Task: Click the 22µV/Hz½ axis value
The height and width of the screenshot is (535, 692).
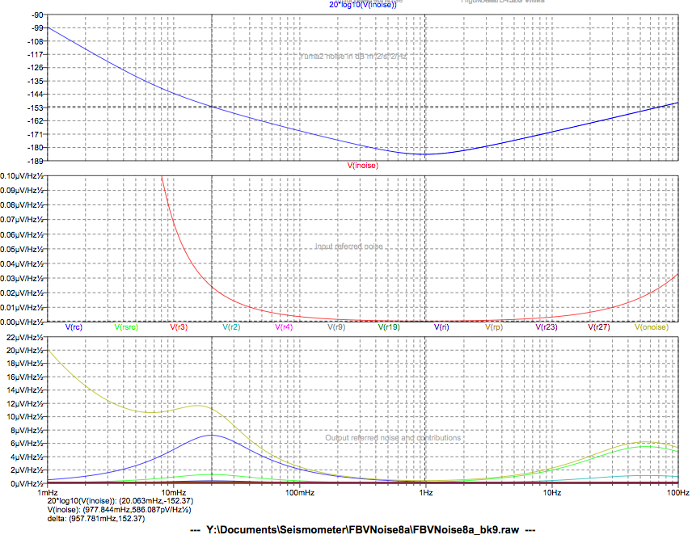Action: tap(25, 338)
